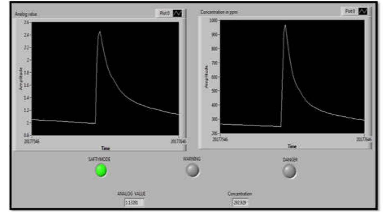Click the left x-axis start value of Analog value chart

coord(32,141)
